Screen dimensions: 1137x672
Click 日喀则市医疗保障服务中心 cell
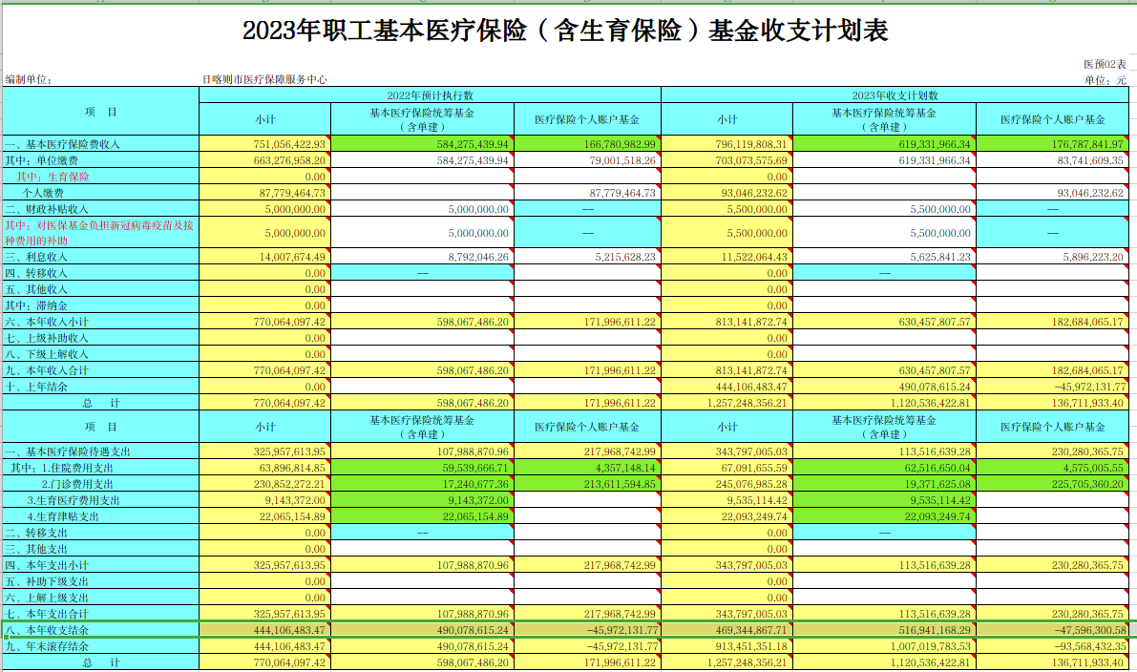tap(264, 80)
